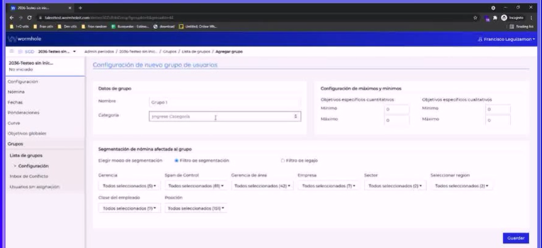
Task: Go to Lista de grupos breadcrumb
Action: coord(196,52)
